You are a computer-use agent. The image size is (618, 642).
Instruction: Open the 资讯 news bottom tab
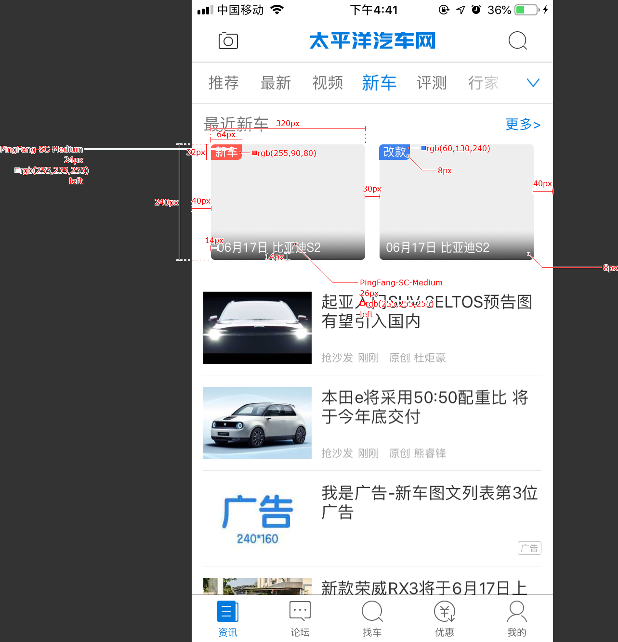pyautogui.click(x=227, y=619)
